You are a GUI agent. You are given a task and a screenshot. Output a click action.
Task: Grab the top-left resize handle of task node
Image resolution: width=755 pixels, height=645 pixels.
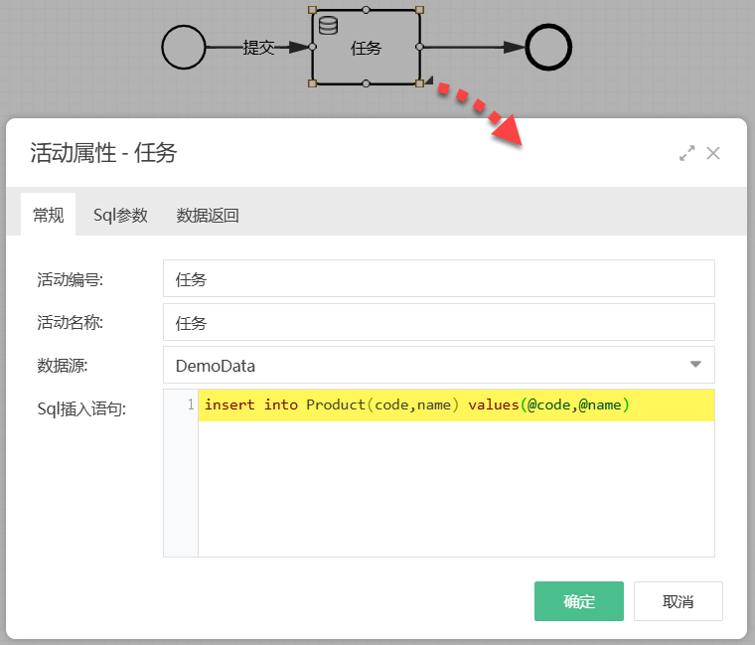[x=313, y=10]
